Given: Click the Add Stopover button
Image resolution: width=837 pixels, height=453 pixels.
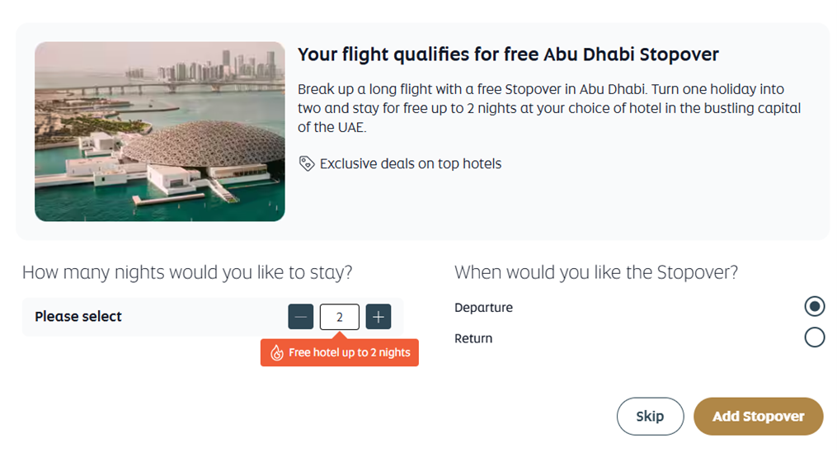Looking at the screenshot, I should (758, 416).
